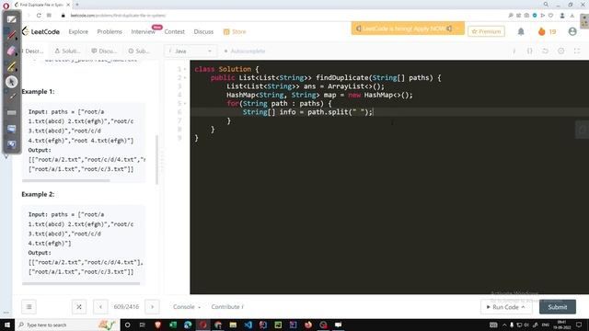Screen dimensions: 589x331
Task: Click the Windows taskbar search box
Action: click(67, 325)
